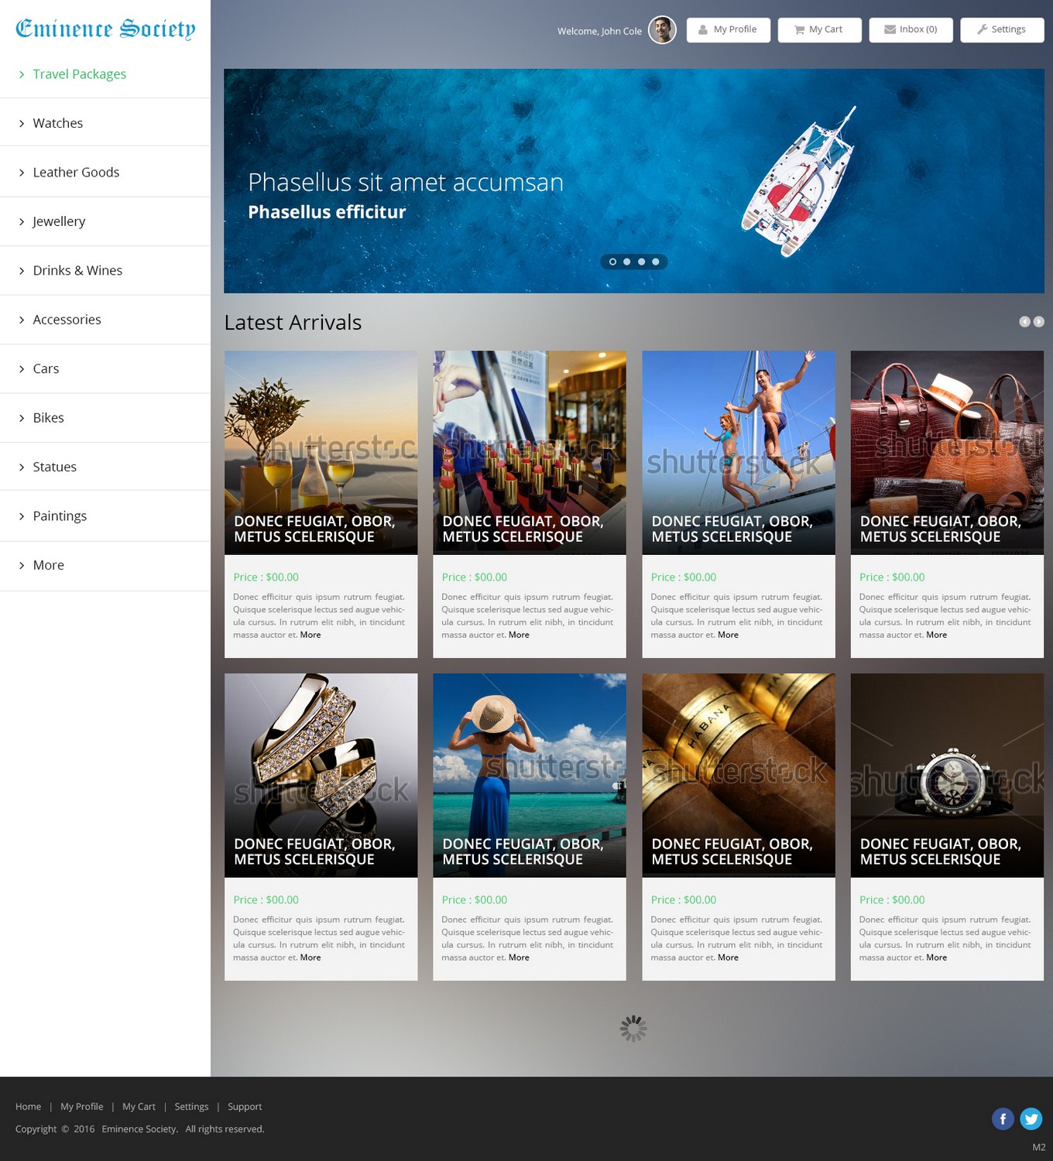Jump to the last banner slide dot

pyautogui.click(x=656, y=262)
